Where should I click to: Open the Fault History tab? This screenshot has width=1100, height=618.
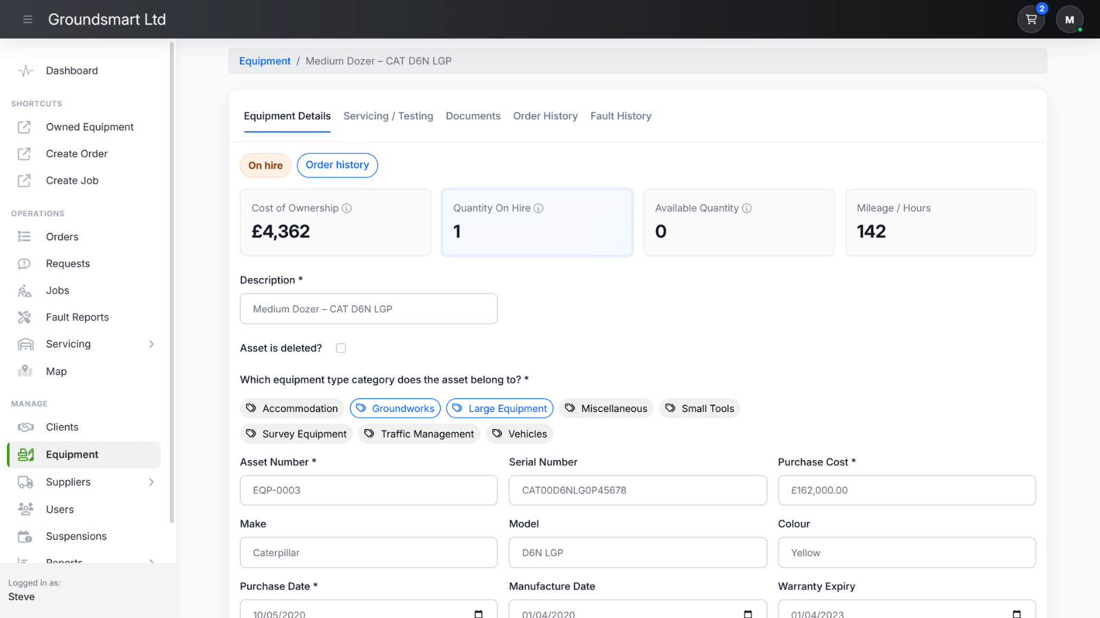621,116
